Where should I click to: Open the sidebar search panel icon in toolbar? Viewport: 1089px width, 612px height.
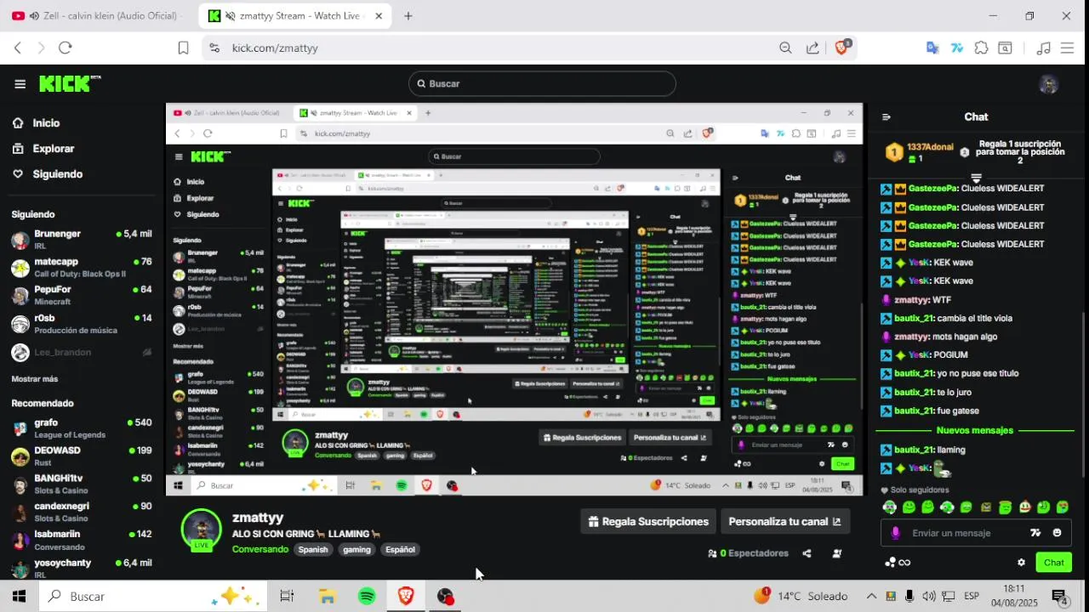click(x=1005, y=48)
